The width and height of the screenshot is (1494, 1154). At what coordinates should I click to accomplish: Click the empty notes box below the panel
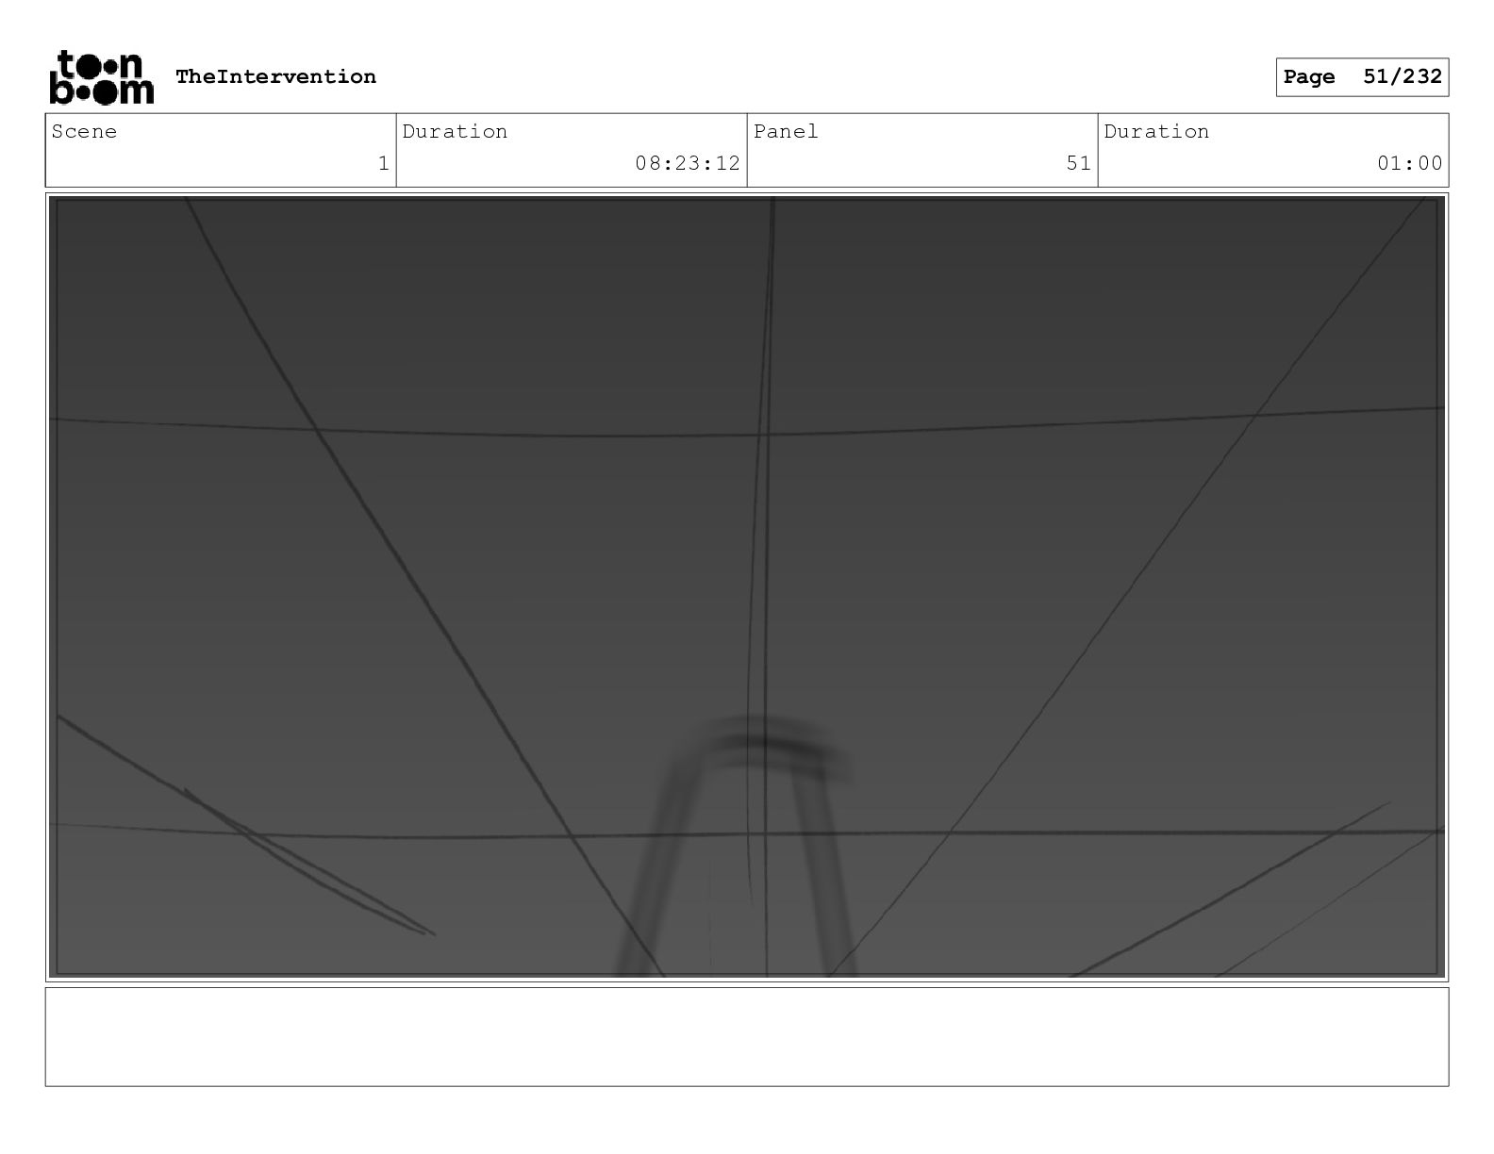pyautogui.click(x=747, y=1036)
